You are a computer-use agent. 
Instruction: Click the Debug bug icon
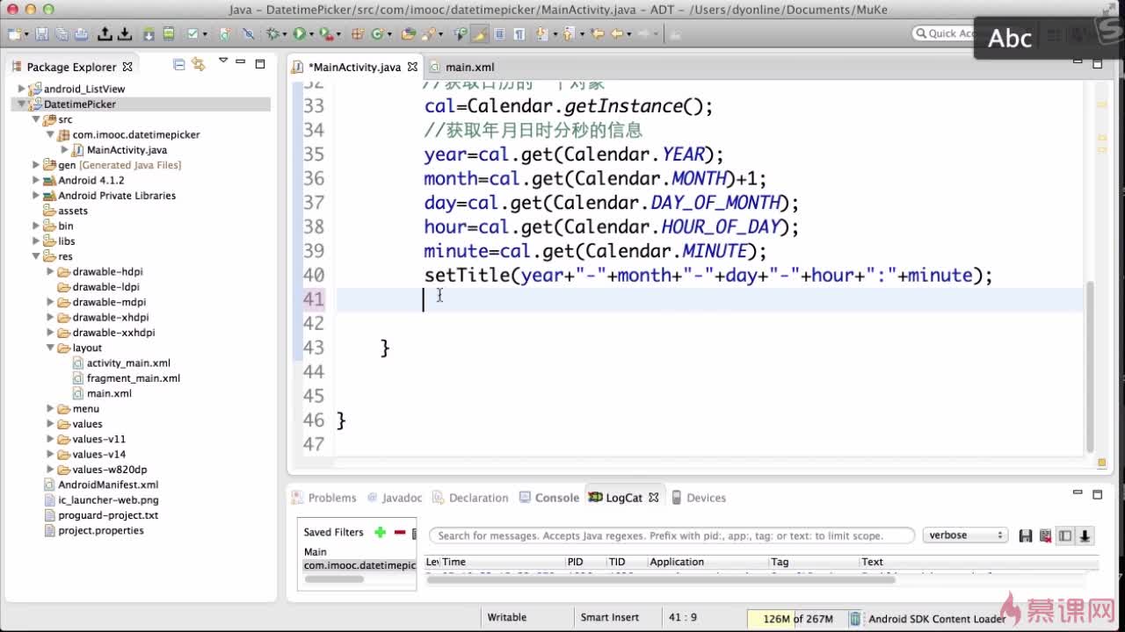pos(273,34)
